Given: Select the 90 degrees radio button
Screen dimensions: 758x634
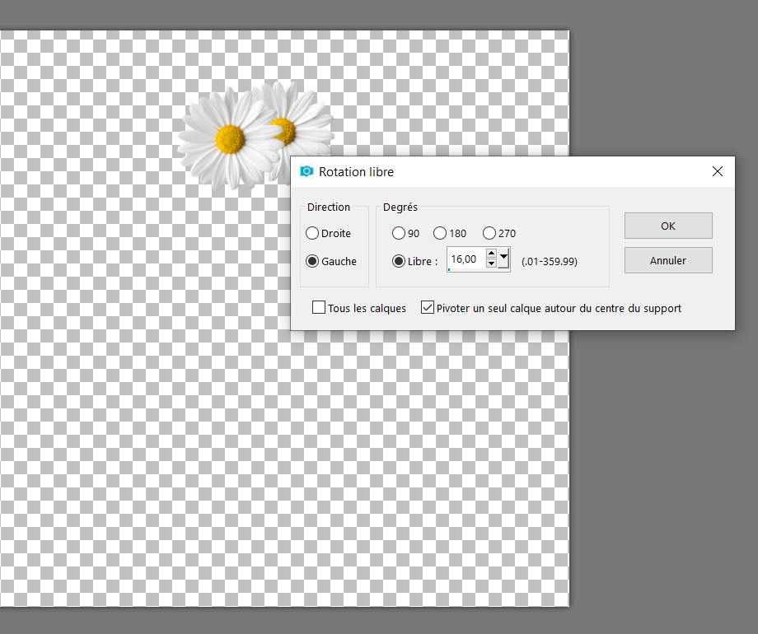Looking at the screenshot, I should click(399, 233).
